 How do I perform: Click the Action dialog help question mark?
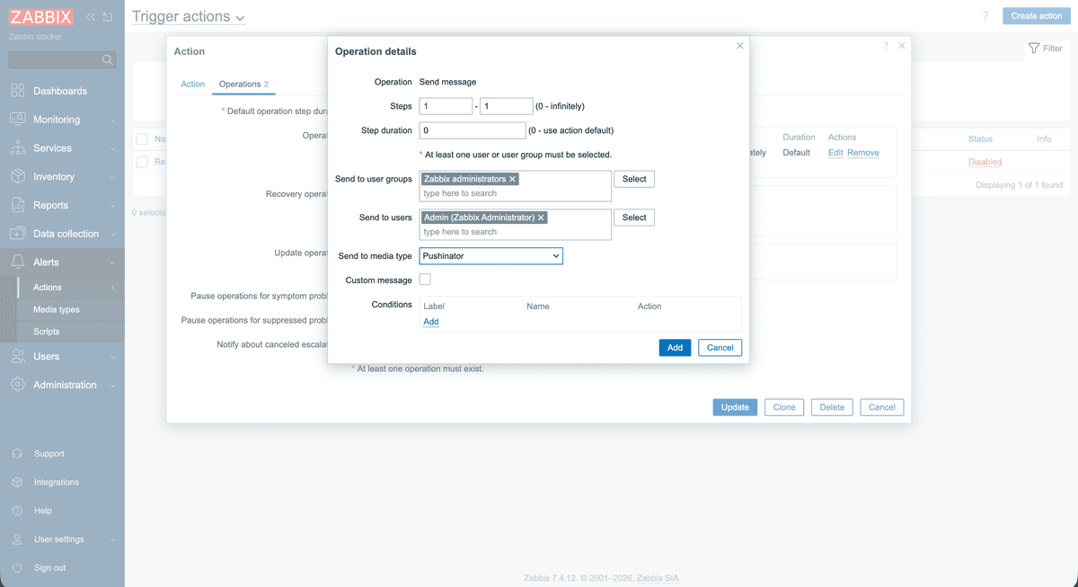click(886, 46)
